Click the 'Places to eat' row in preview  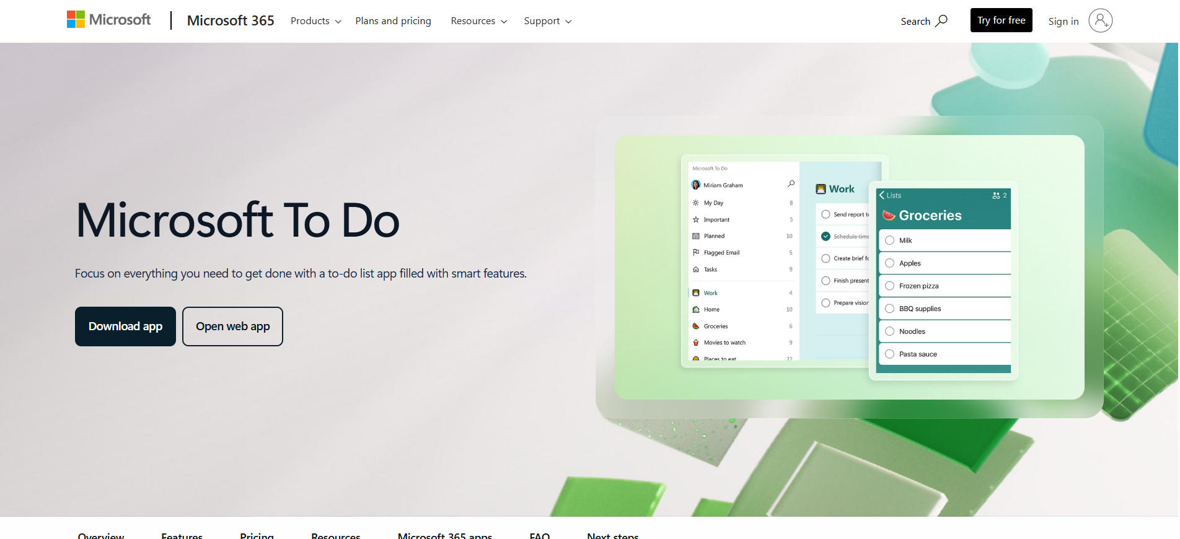pos(742,358)
